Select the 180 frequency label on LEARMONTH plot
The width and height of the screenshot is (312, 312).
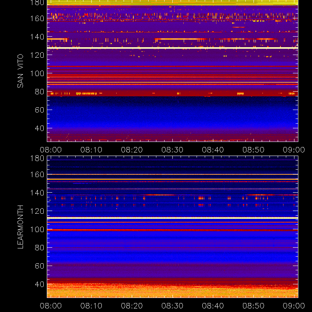click(x=37, y=158)
